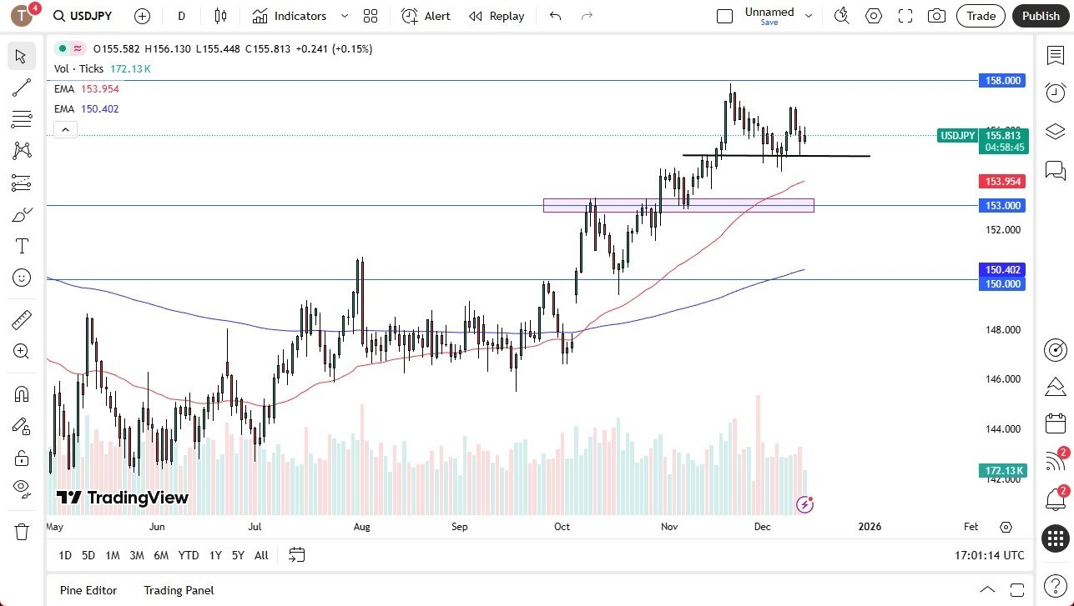1074x606 pixels.
Task: Collapse the indicator legend with the chevron
Action: (x=65, y=129)
